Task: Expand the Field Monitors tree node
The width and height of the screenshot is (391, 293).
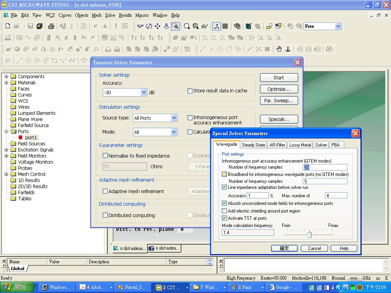Action: coord(6,156)
